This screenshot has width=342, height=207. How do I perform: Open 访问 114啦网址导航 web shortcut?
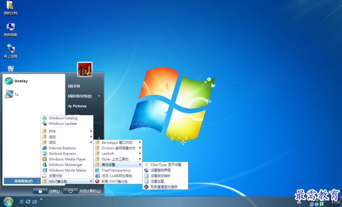[x=118, y=176]
